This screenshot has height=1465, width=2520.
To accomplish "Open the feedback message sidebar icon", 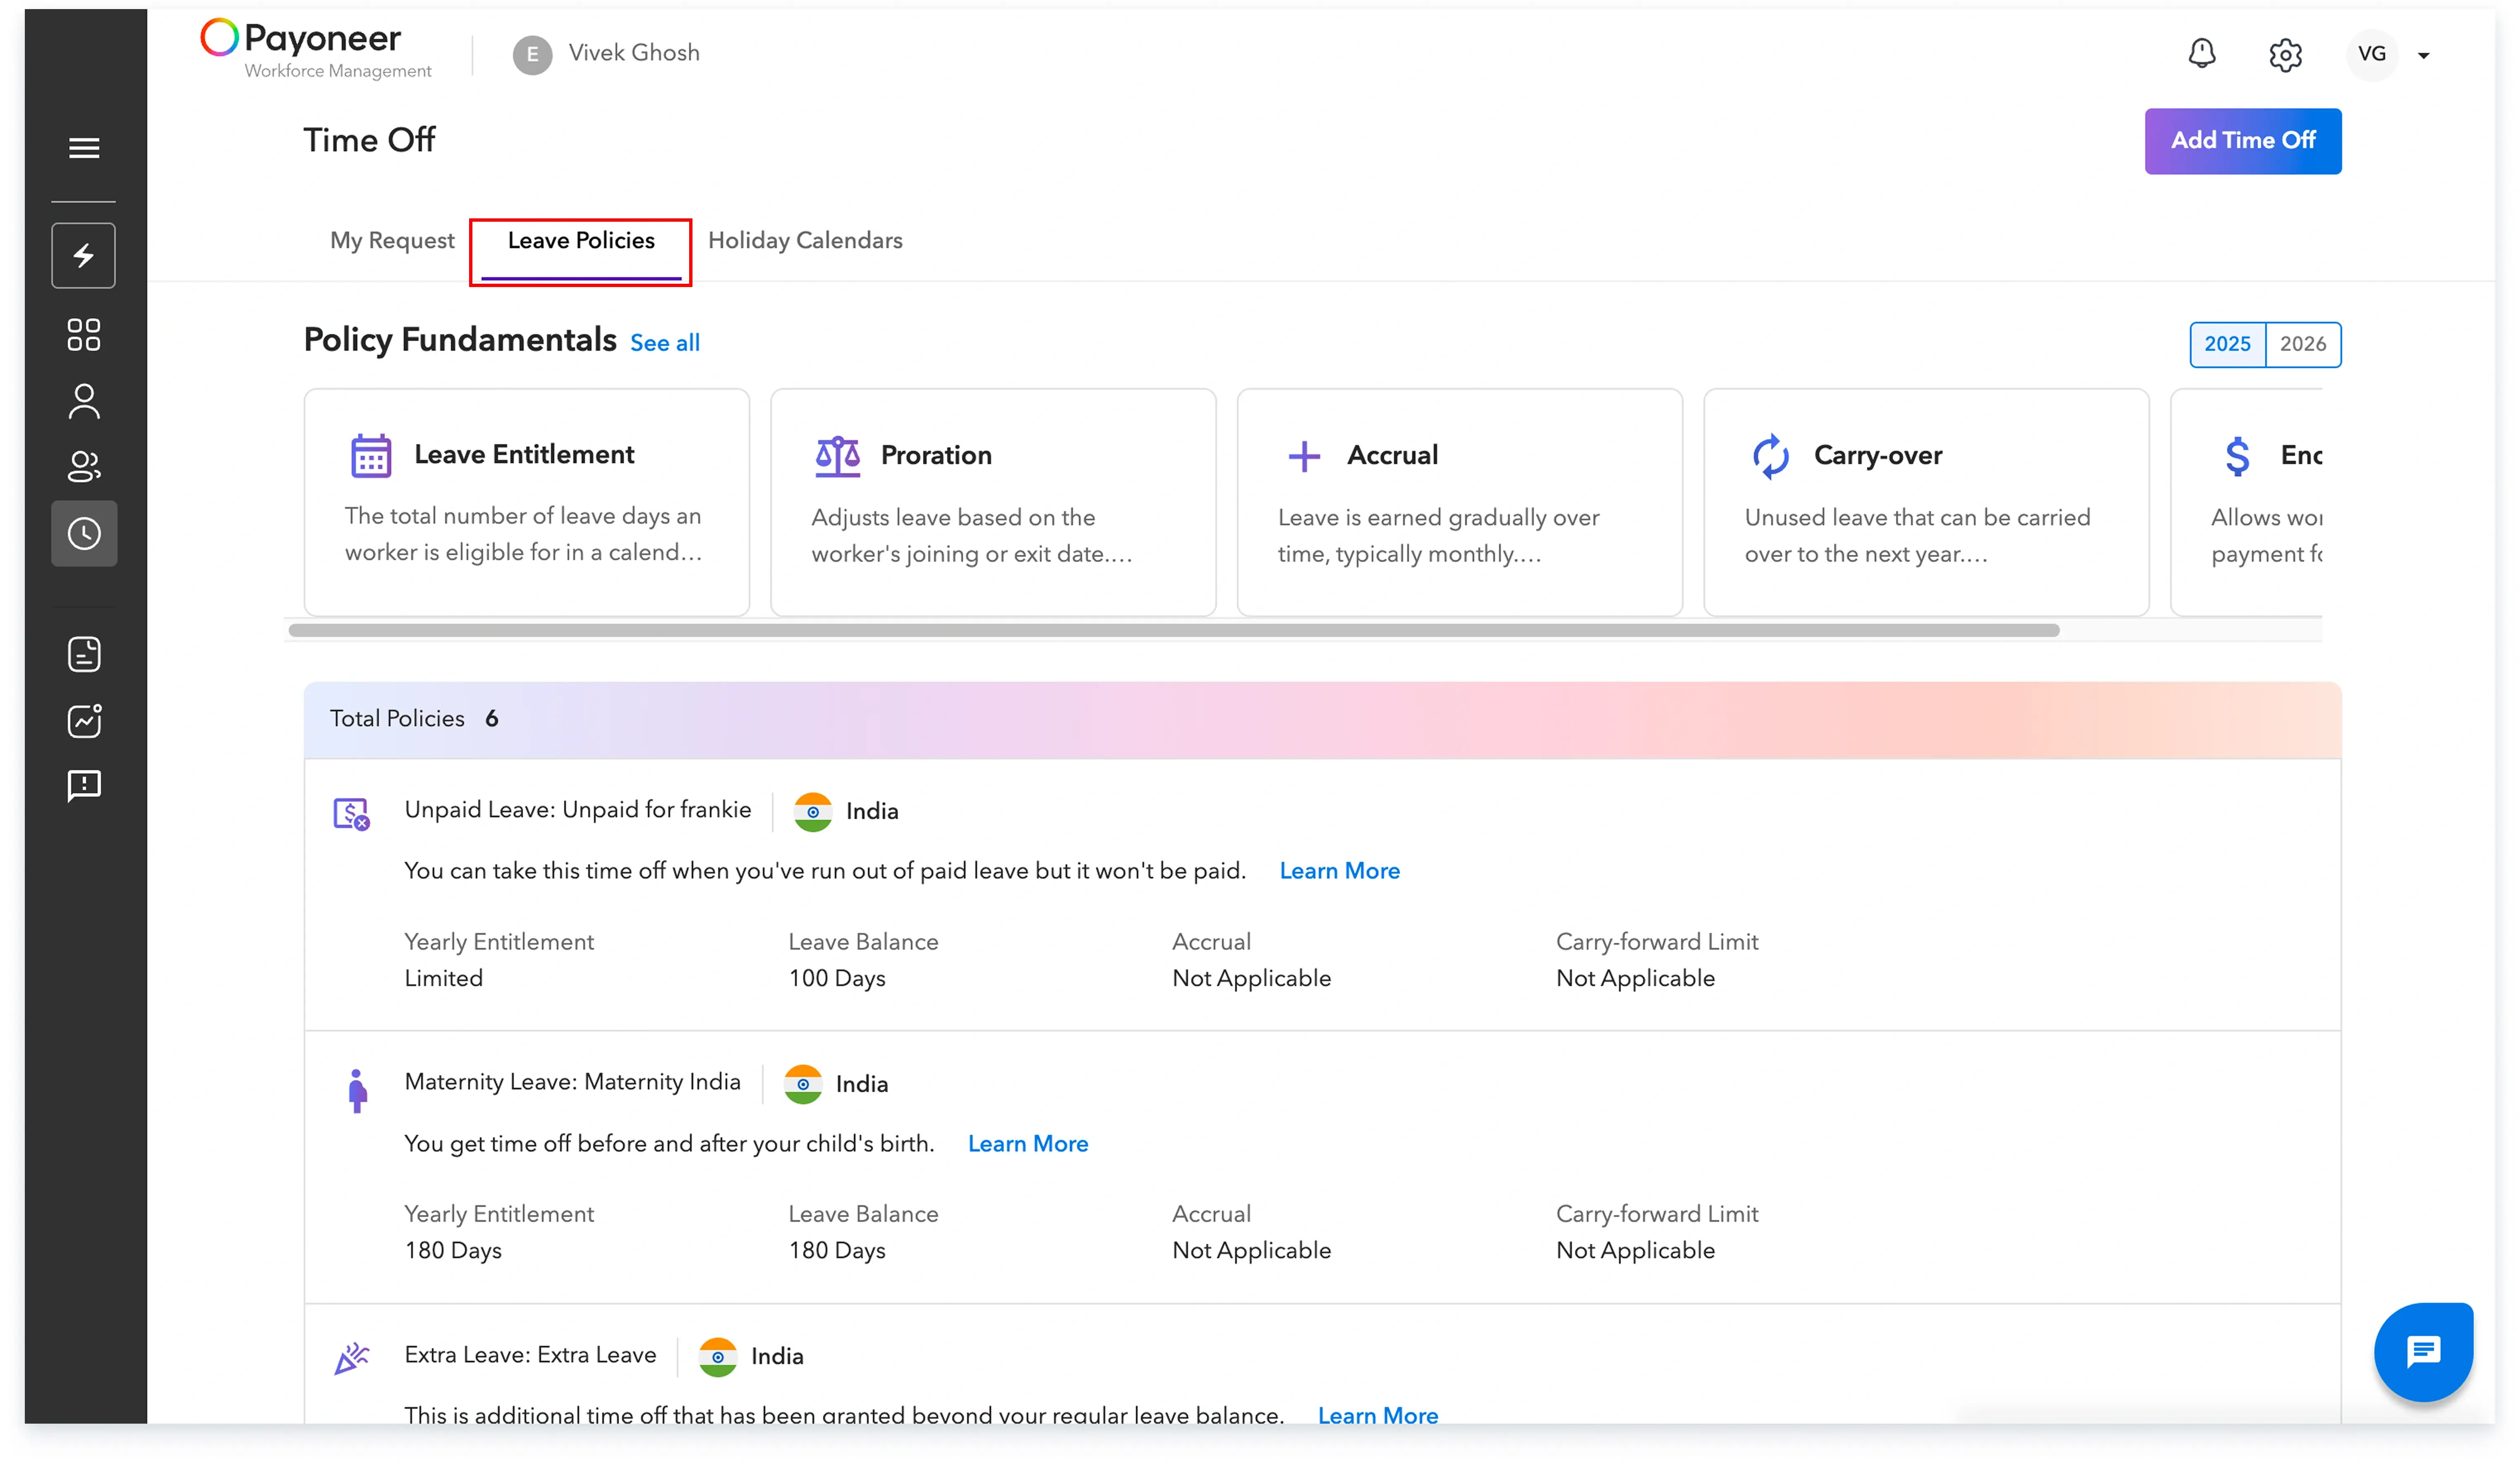I will pos(84,786).
